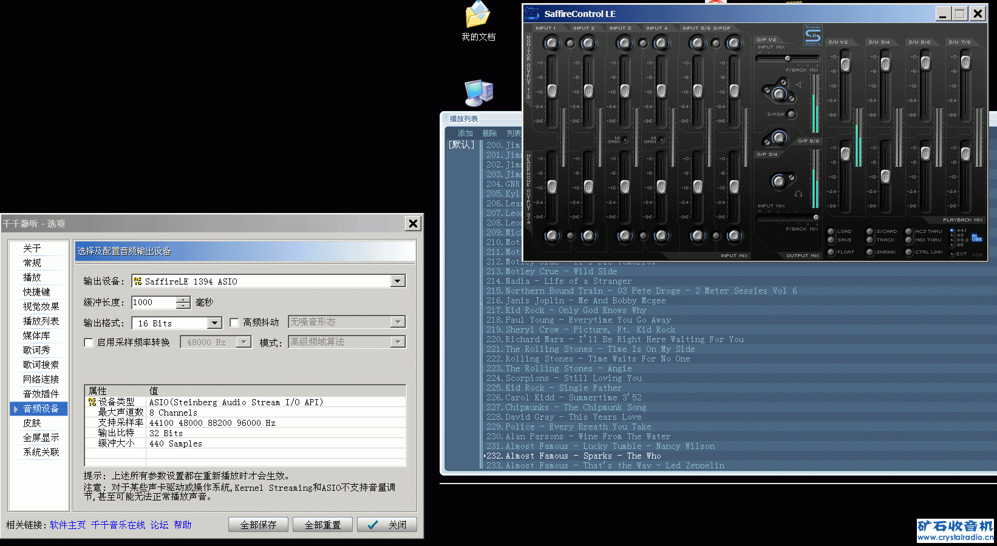Click the Input 1 monitor output fader
The width and height of the screenshot is (997, 546).
(552, 91)
